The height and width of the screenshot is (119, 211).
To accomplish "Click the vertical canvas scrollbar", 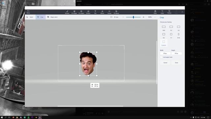I will (157, 62).
